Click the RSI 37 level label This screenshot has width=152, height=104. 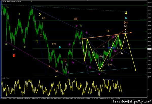[148, 90]
